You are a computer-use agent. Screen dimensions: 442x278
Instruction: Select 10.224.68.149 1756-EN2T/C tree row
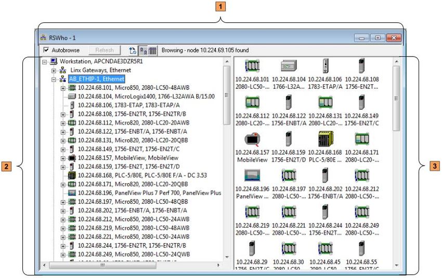[x=128, y=149]
